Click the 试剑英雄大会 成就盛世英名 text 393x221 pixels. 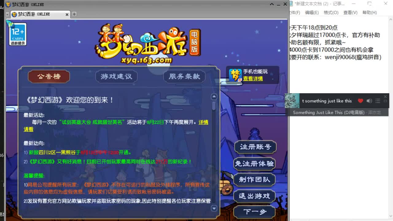(91, 122)
